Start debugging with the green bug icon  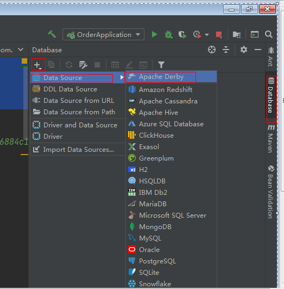[x=168, y=34]
